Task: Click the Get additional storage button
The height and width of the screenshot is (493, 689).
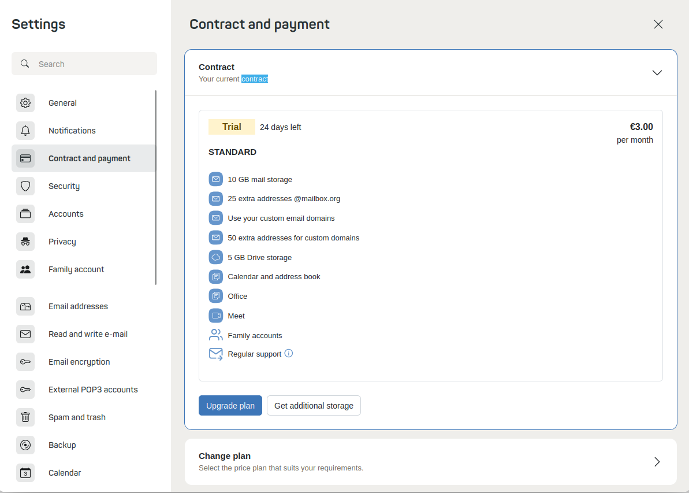Action: 314,405
